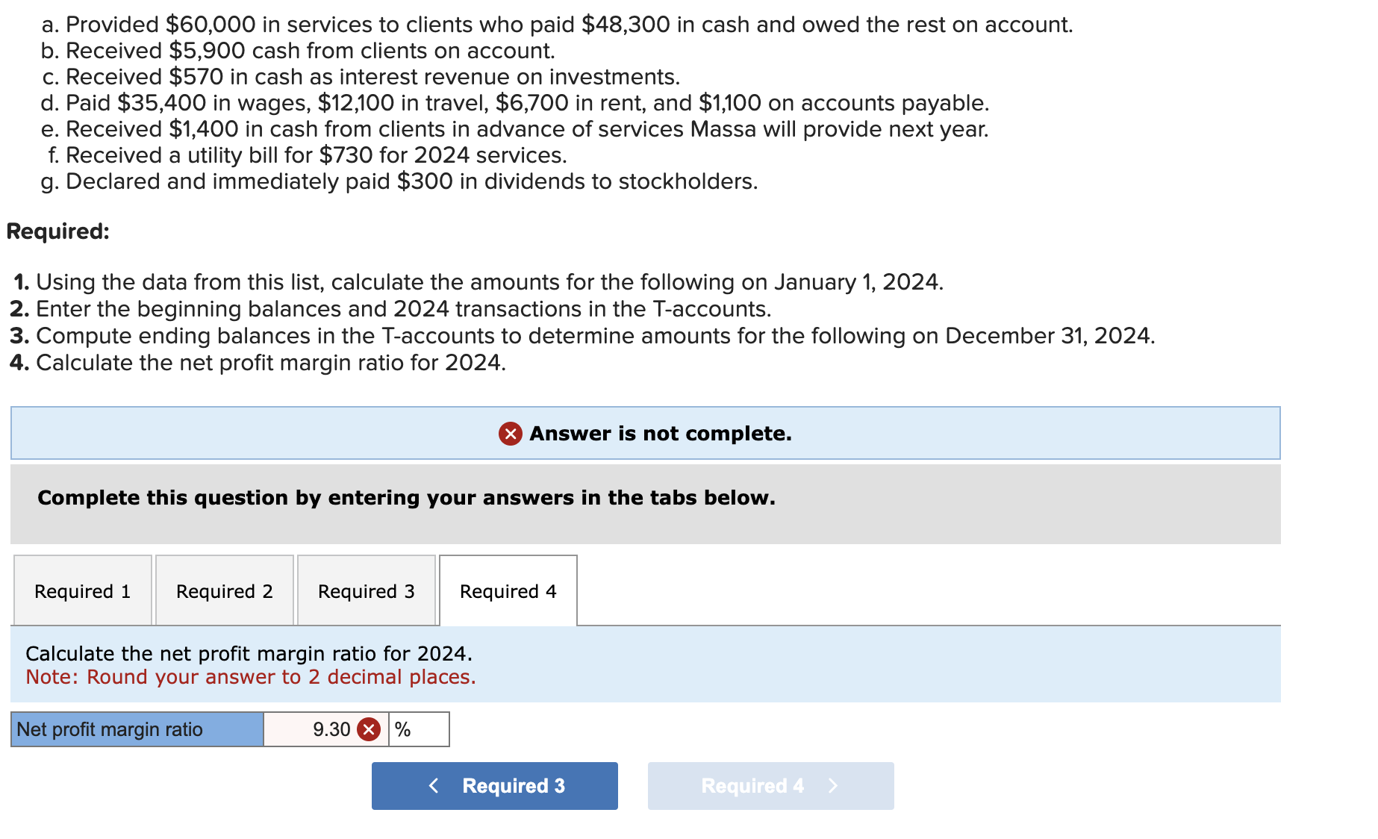Image resolution: width=1378 pixels, height=839 pixels.
Task: Click the Required 3 navigation button
Action: pyautogui.click(x=495, y=785)
